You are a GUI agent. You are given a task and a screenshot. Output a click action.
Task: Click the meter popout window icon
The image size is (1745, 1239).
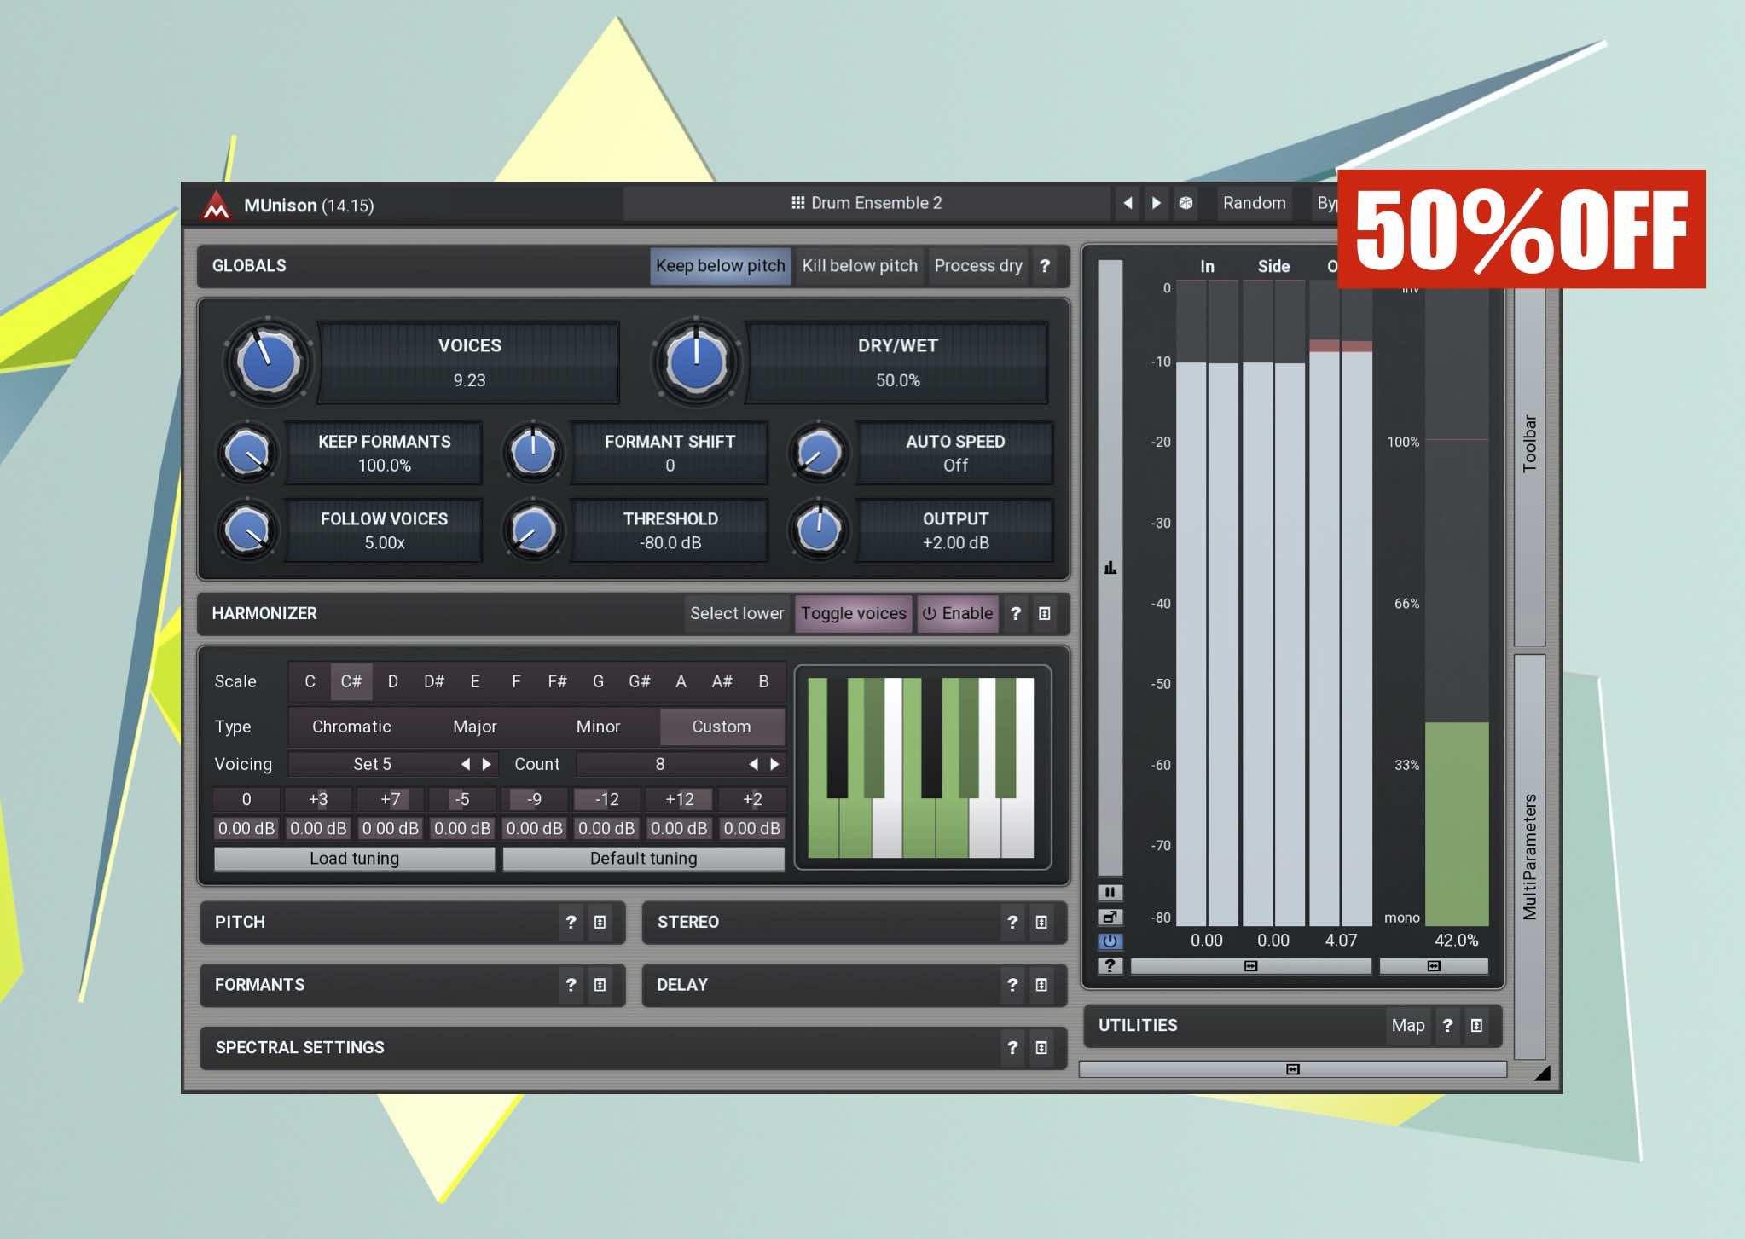[1110, 917]
